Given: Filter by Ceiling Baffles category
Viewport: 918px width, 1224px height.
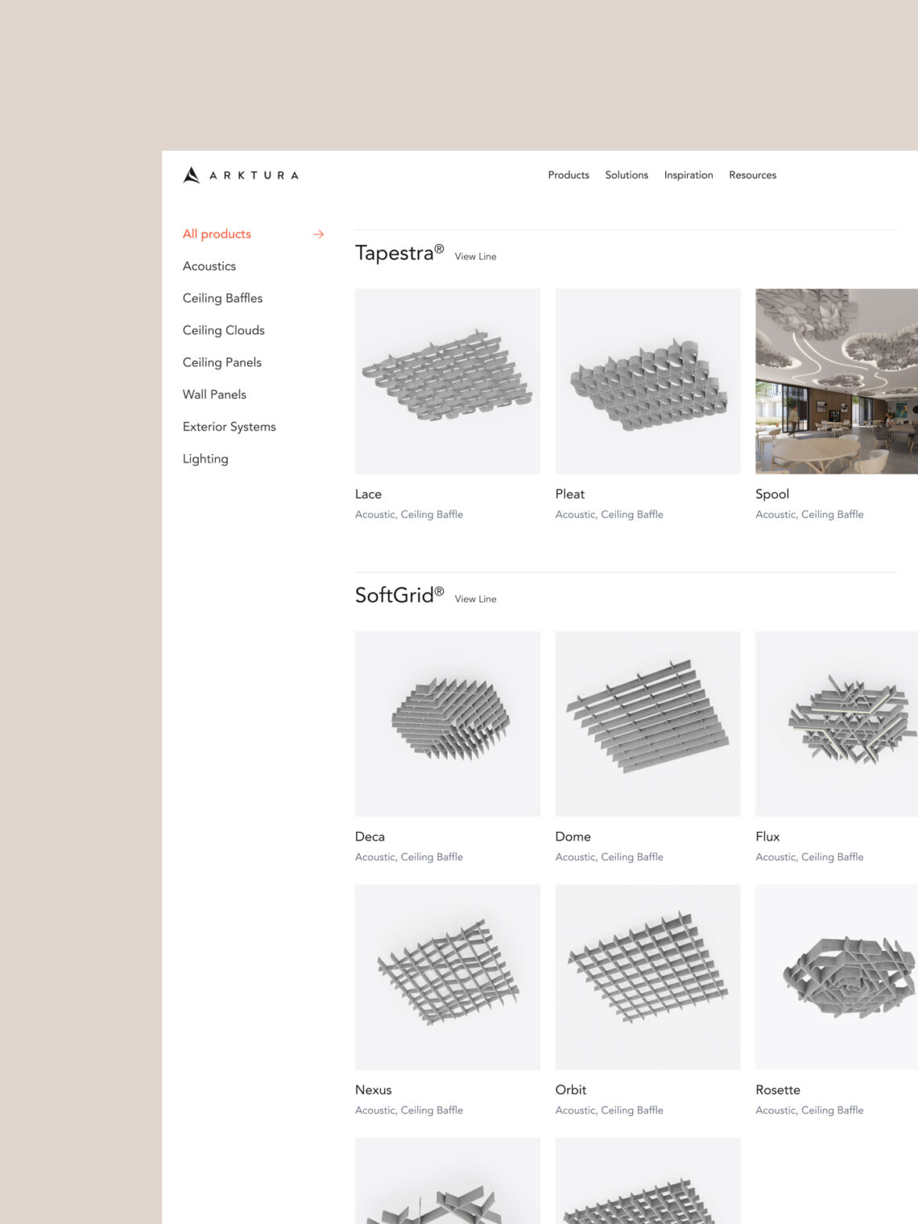Looking at the screenshot, I should 222,298.
